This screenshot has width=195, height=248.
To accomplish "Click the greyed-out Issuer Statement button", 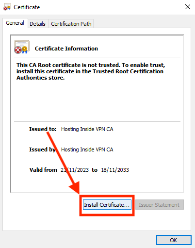I will [160, 205].
